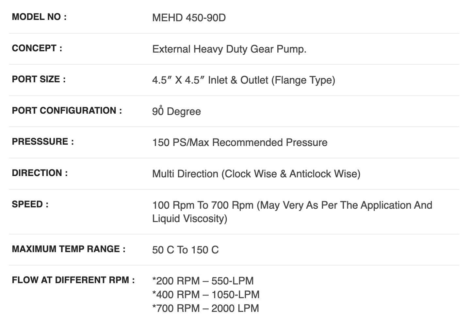This screenshot has height=322, width=471.
Task: Select the MEHD 450-90D model value
Action: point(189,18)
